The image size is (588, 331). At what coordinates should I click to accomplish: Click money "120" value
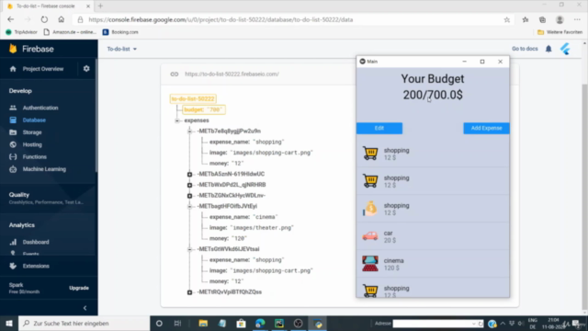point(239,238)
